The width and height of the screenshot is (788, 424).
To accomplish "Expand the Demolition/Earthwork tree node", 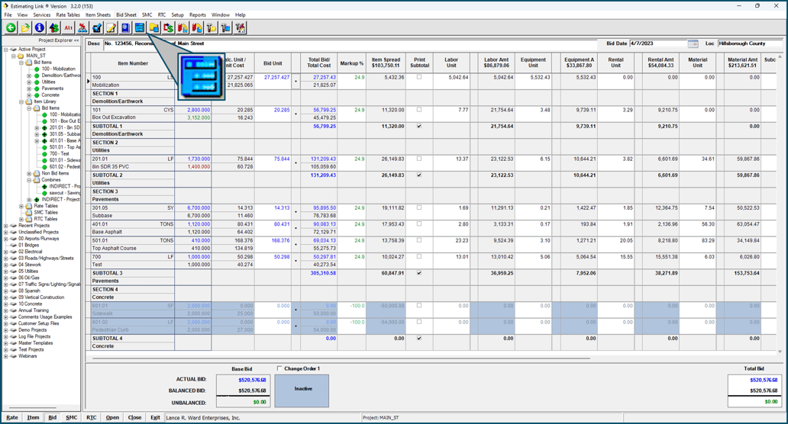I will pos(29,75).
